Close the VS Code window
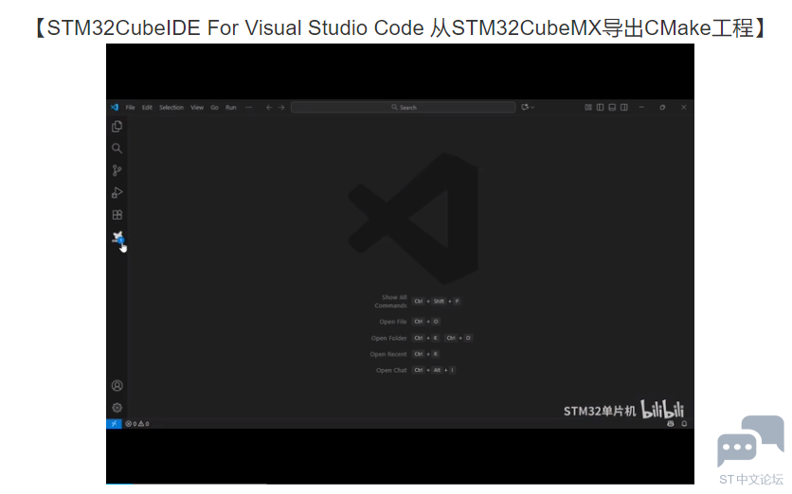 pos(683,108)
